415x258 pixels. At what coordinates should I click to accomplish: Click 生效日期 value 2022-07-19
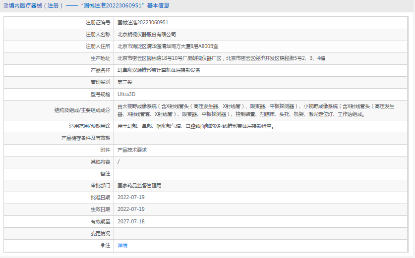[x=131, y=209]
